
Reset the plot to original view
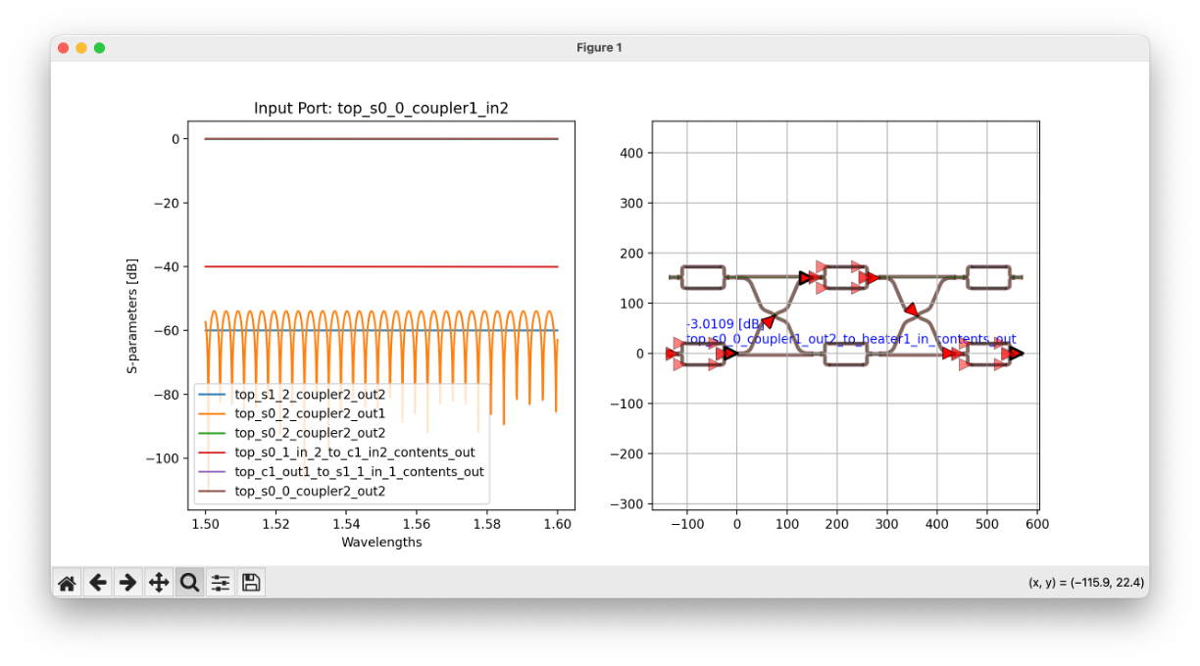pyautogui.click(x=67, y=583)
